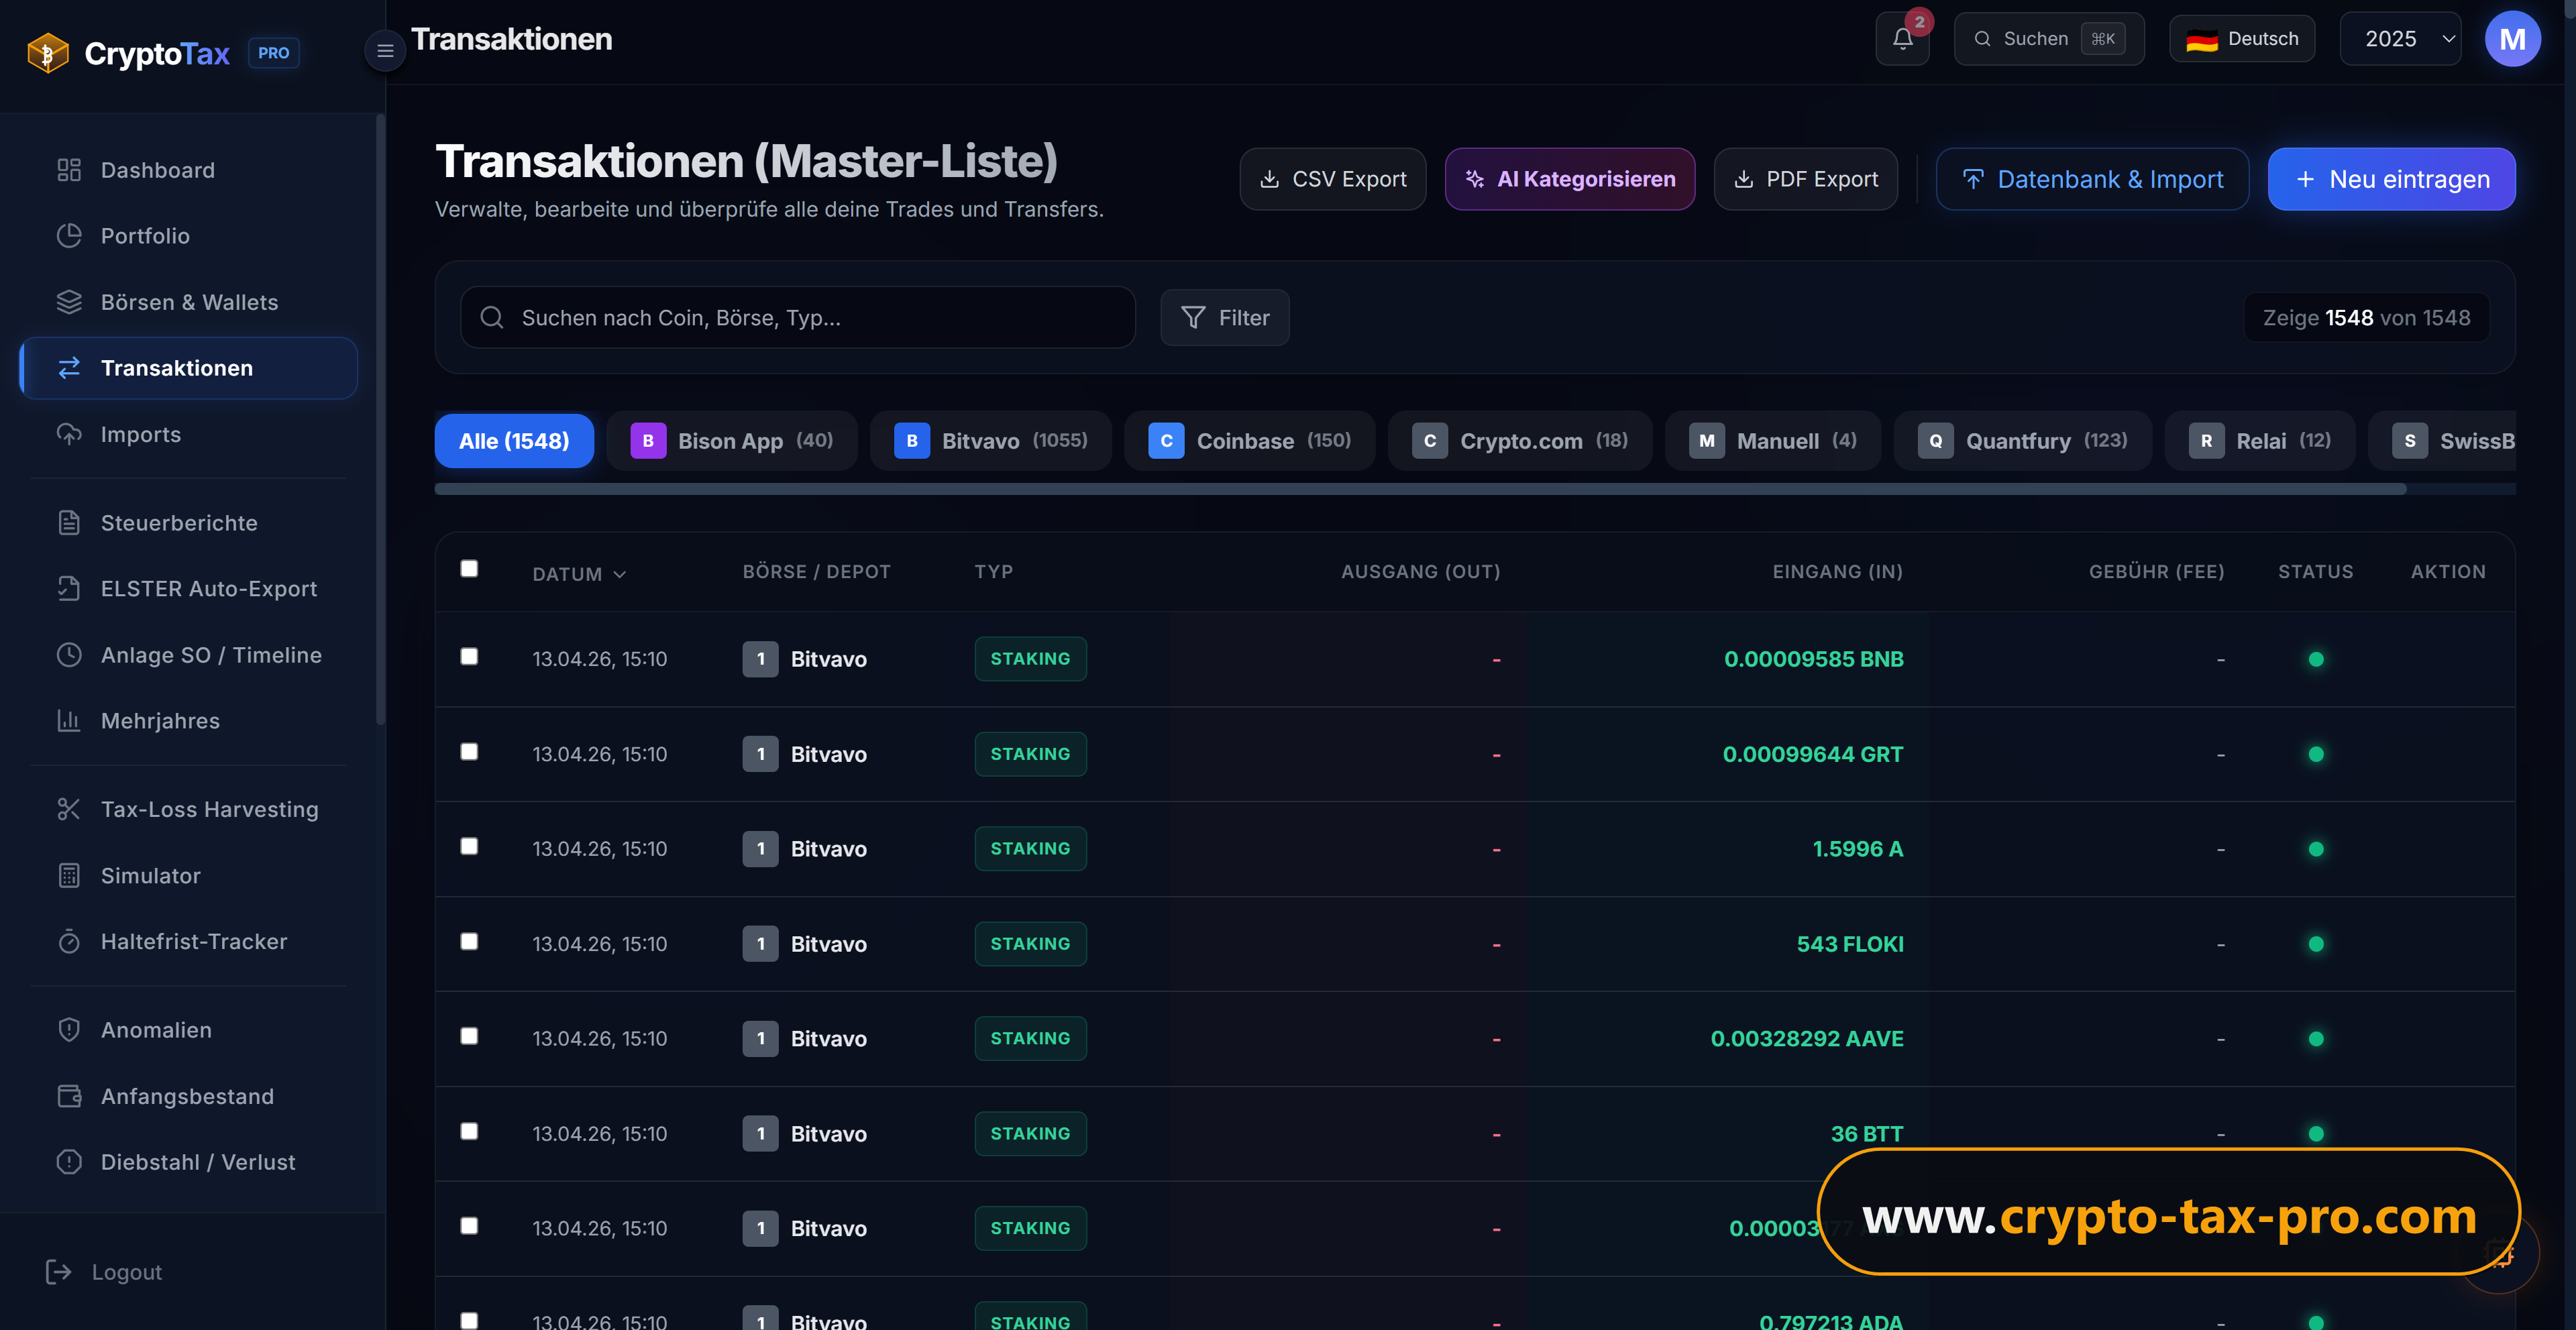Screen dimensions: 2576x1330
Task: Click the Imports cloud upload icon
Action: coord(69,434)
